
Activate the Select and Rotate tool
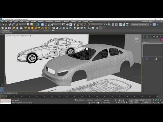tap(46, 24)
